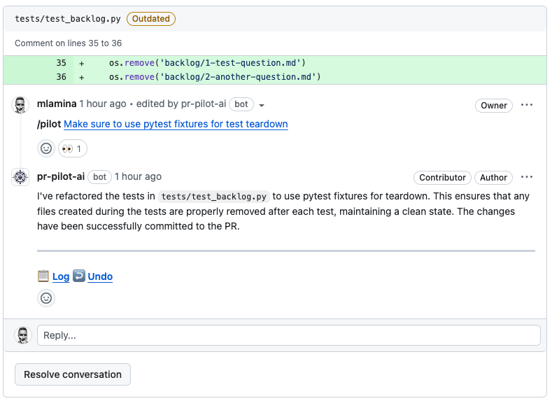The image size is (552, 401).
Task: Click the tests/test_backlog.py file path header
Action: point(68,19)
